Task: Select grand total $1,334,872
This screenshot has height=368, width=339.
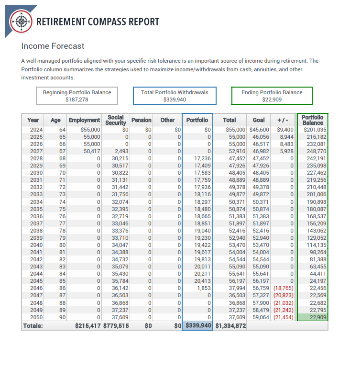Action: 230,326
